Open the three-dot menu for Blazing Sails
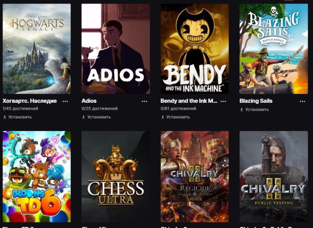The width and height of the screenshot is (313, 228). tap(303, 101)
